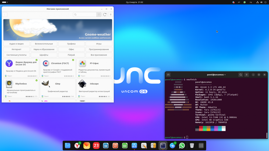The image size is (269, 151).
Task: Click the Р7-Офис app icon
Action: point(82,64)
